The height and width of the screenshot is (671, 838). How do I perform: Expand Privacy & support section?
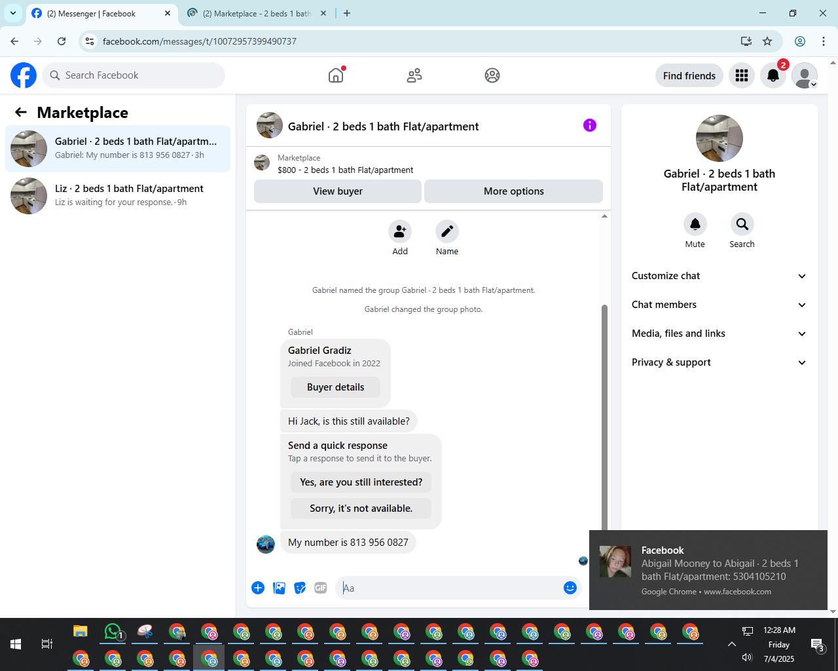(720, 362)
